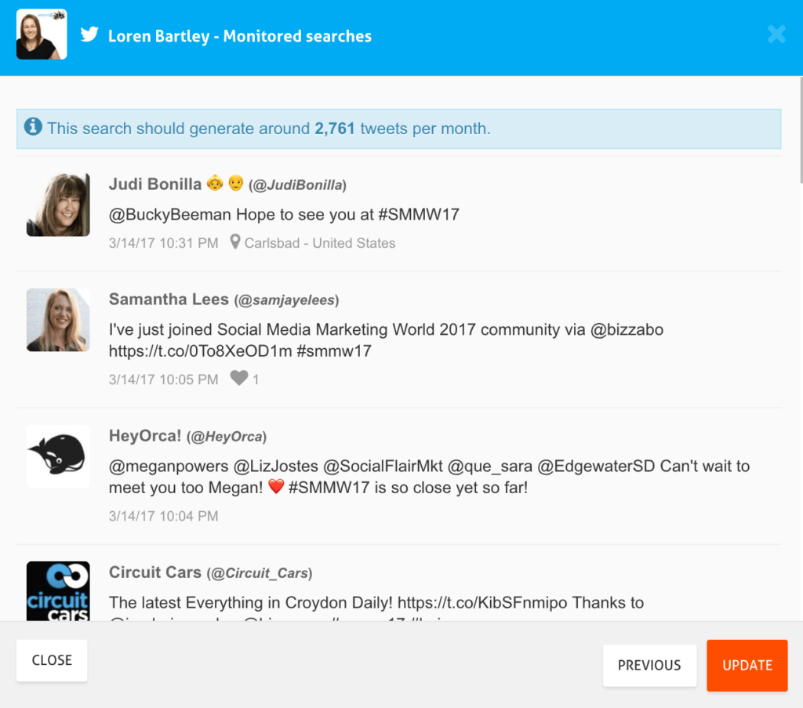
Task: Click the Circuit Cars display name
Action: 155,573
